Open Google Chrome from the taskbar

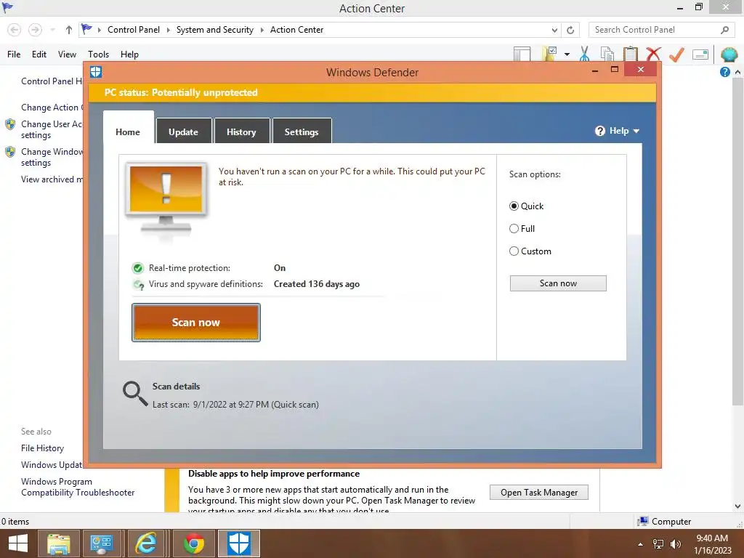pyautogui.click(x=193, y=543)
